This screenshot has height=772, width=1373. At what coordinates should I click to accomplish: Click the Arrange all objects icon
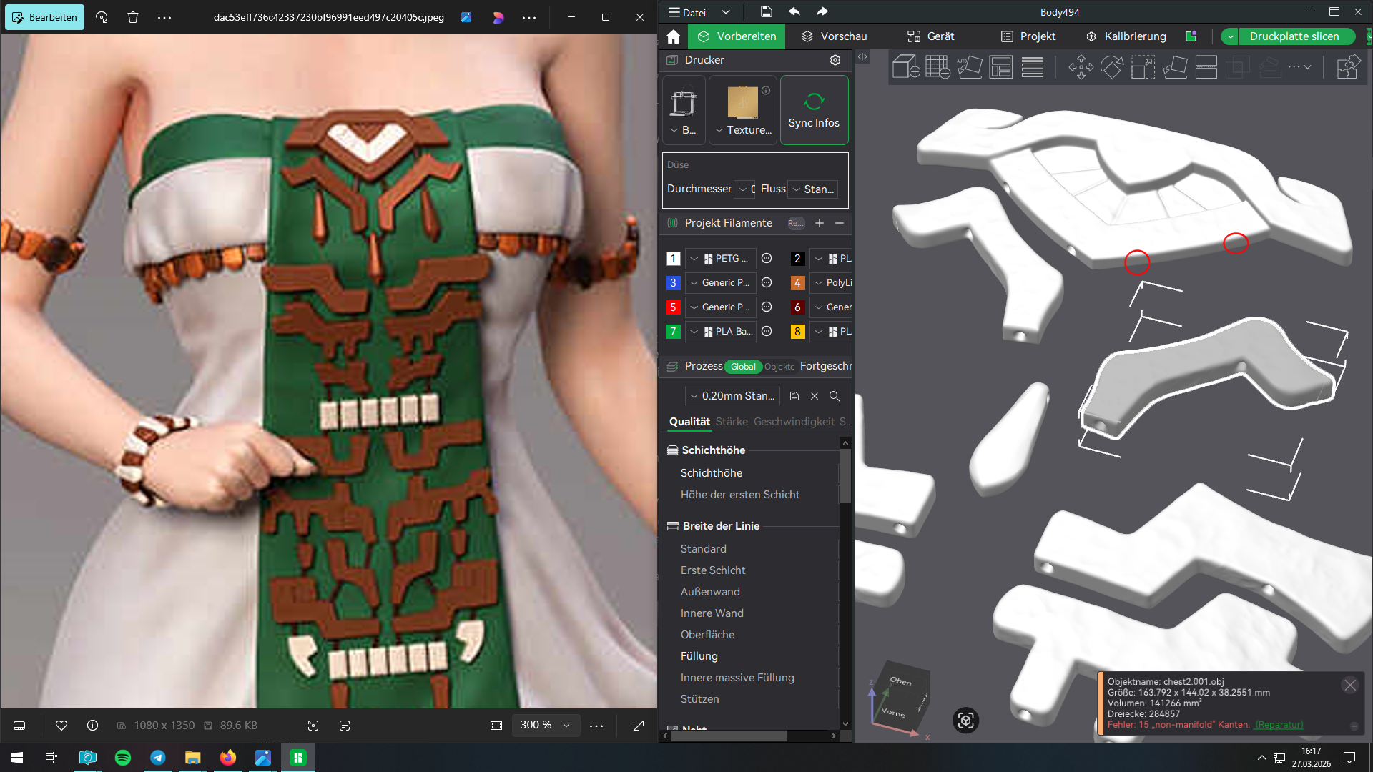point(1000,67)
